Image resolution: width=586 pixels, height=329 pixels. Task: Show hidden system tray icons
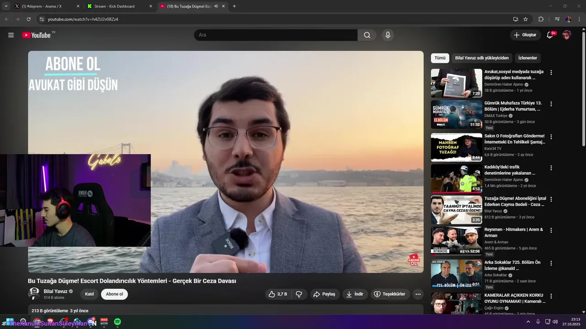[x=528, y=322]
